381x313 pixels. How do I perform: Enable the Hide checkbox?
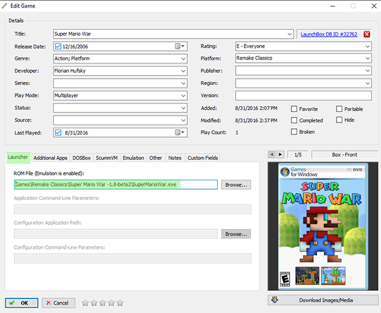pyautogui.click(x=339, y=120)
